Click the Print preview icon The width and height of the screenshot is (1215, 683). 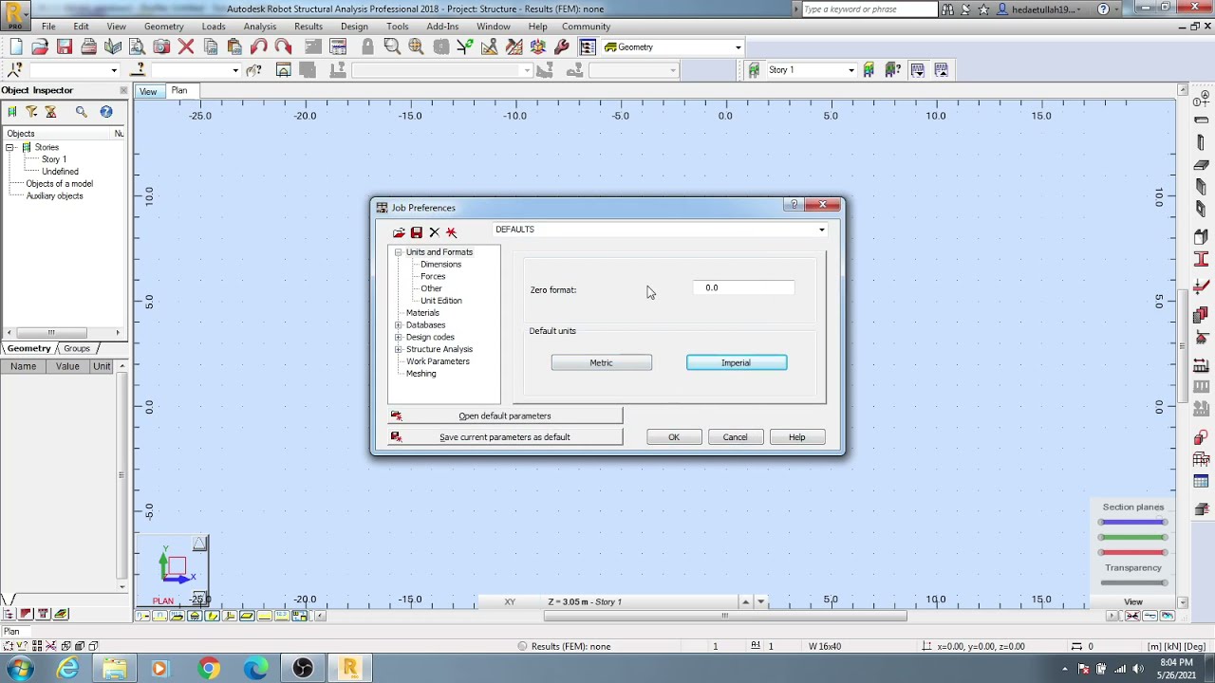tap(113, 46)
